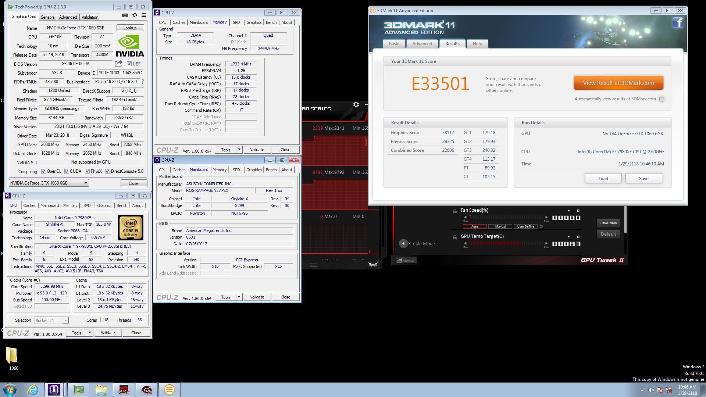The width and height of the screenshot is (706, 397).
Task: Open GPU Tweak settings gear beside 60 SERIES
Action: click(356, 105)
